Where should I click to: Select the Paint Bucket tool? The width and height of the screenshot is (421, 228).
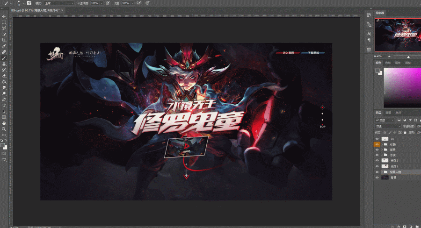click(4, 82)
